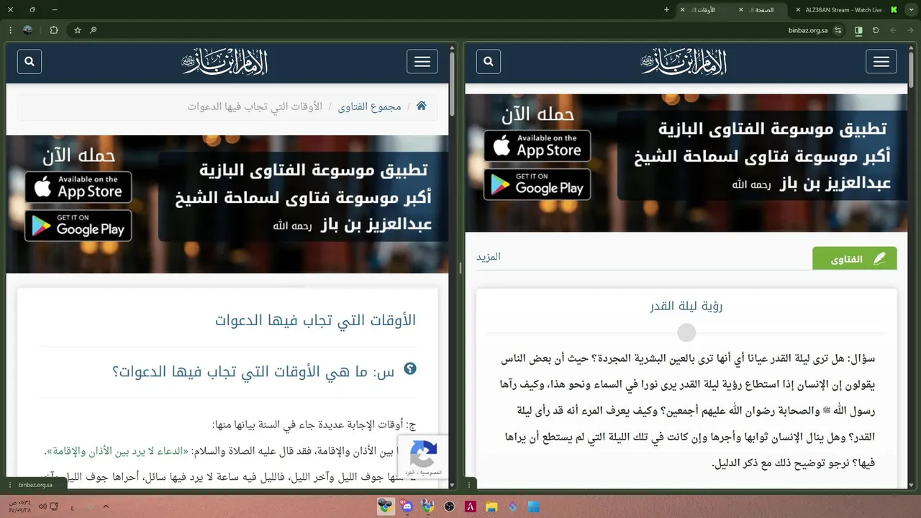Open OBS Studio from taskbar
The image size is (921, 518).
[450, 506]
